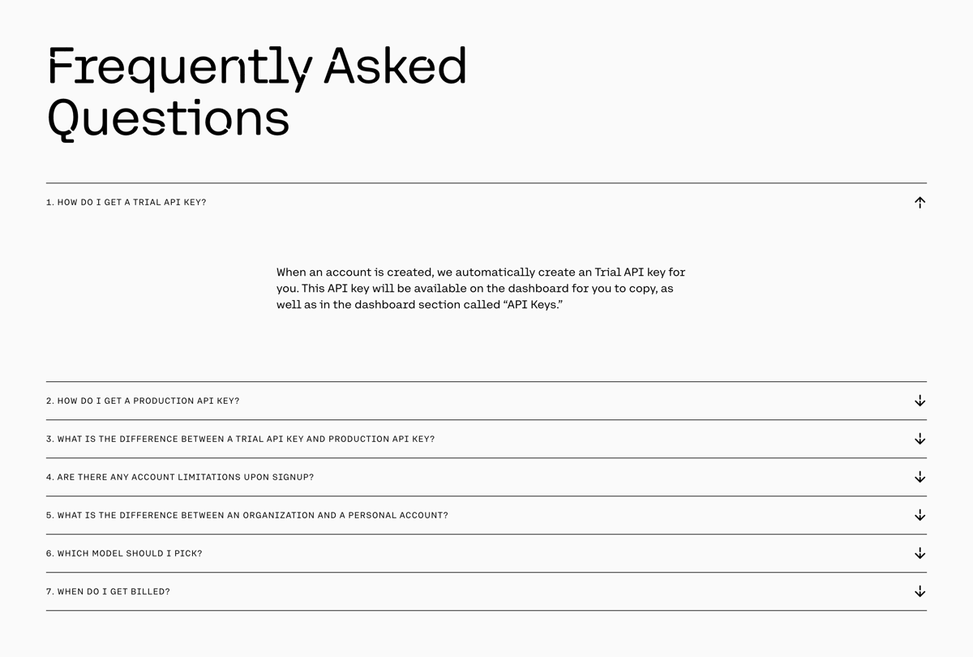Click the question 1 label text

[x=126, y=202]
